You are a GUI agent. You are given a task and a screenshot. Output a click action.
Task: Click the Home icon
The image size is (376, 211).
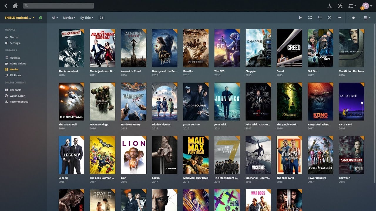15,6
